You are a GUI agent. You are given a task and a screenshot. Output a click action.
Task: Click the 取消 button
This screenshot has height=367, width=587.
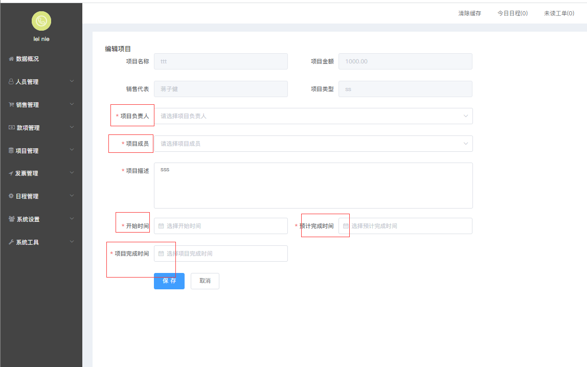205,281
